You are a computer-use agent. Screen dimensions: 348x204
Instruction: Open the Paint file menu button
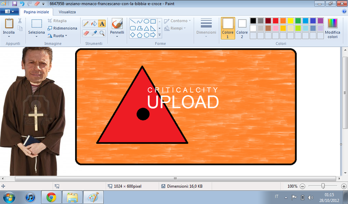click(x=9, y=11)
